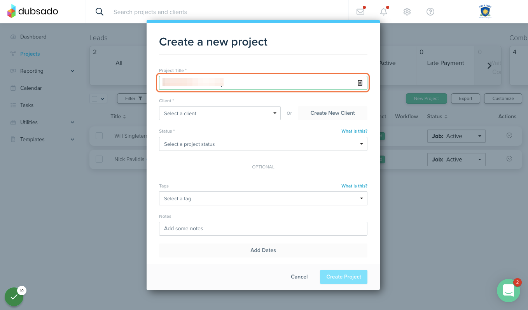Sort by the Title column
Screen dimensions: 528x310
click(x=118, y=116)
